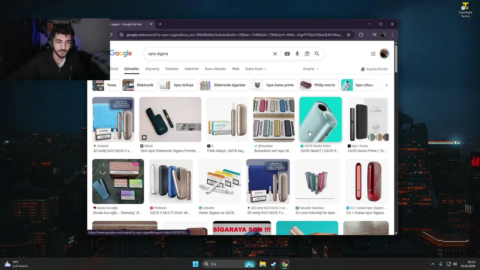This screenshot has height=270, width=480.
Task: Click the magnifier search button
Action: (x=317, y=54)
